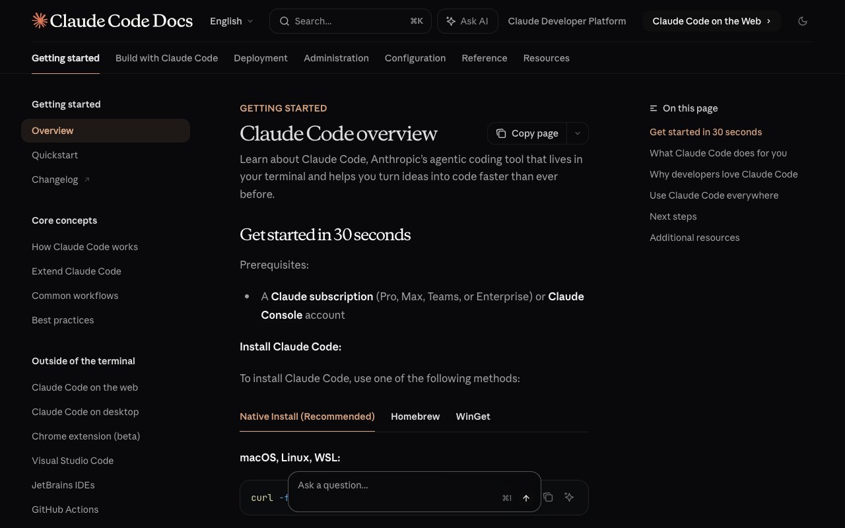The height and width of the screenshot is (528, 845).
Task: Click the search magnifier icon
Action: point(284,21)
